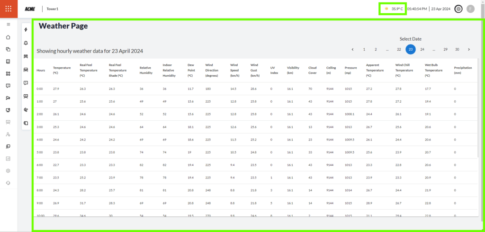The width and height of the screenshot is (485, 232).
Task: Choose date 30 in pagination
Action: click(457, 49)
